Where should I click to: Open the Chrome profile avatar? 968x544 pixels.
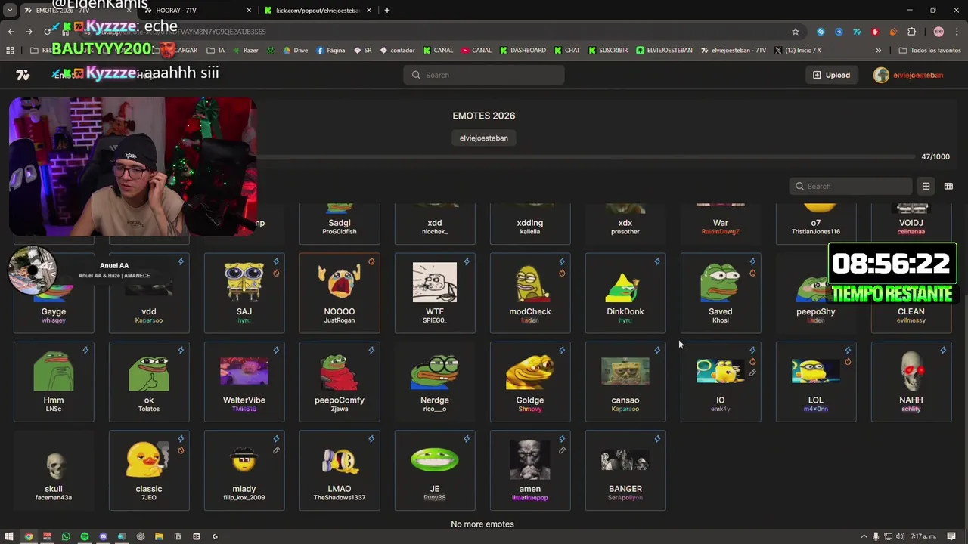[939, 32]
